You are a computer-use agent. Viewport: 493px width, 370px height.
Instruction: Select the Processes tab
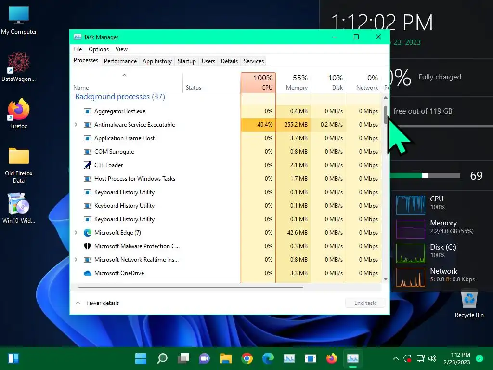tap(86, 60)
